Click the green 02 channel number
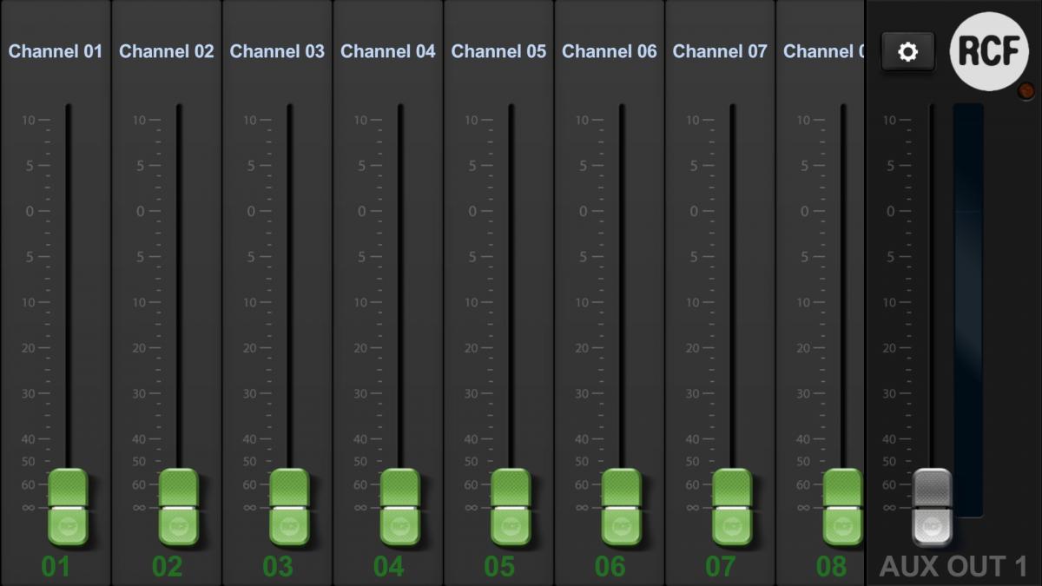The width and height of the screenshot is (1042, 586). coord(168,567)
